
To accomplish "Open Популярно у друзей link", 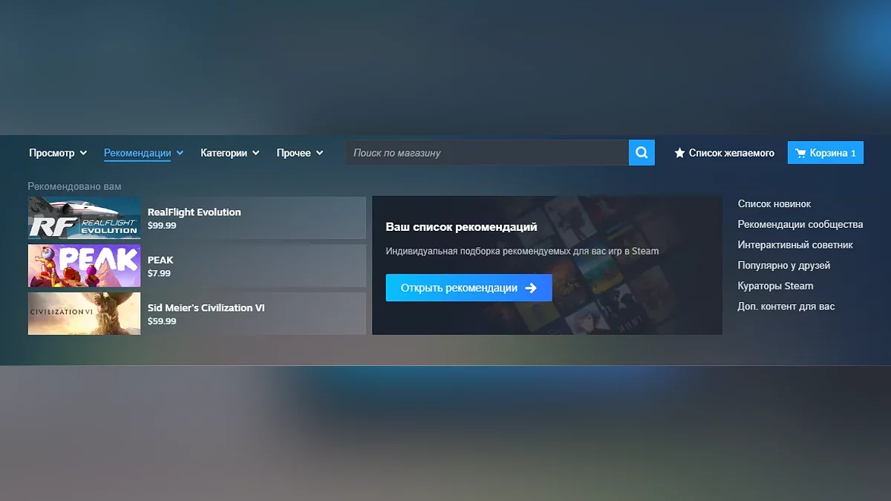I will point(784,265).
